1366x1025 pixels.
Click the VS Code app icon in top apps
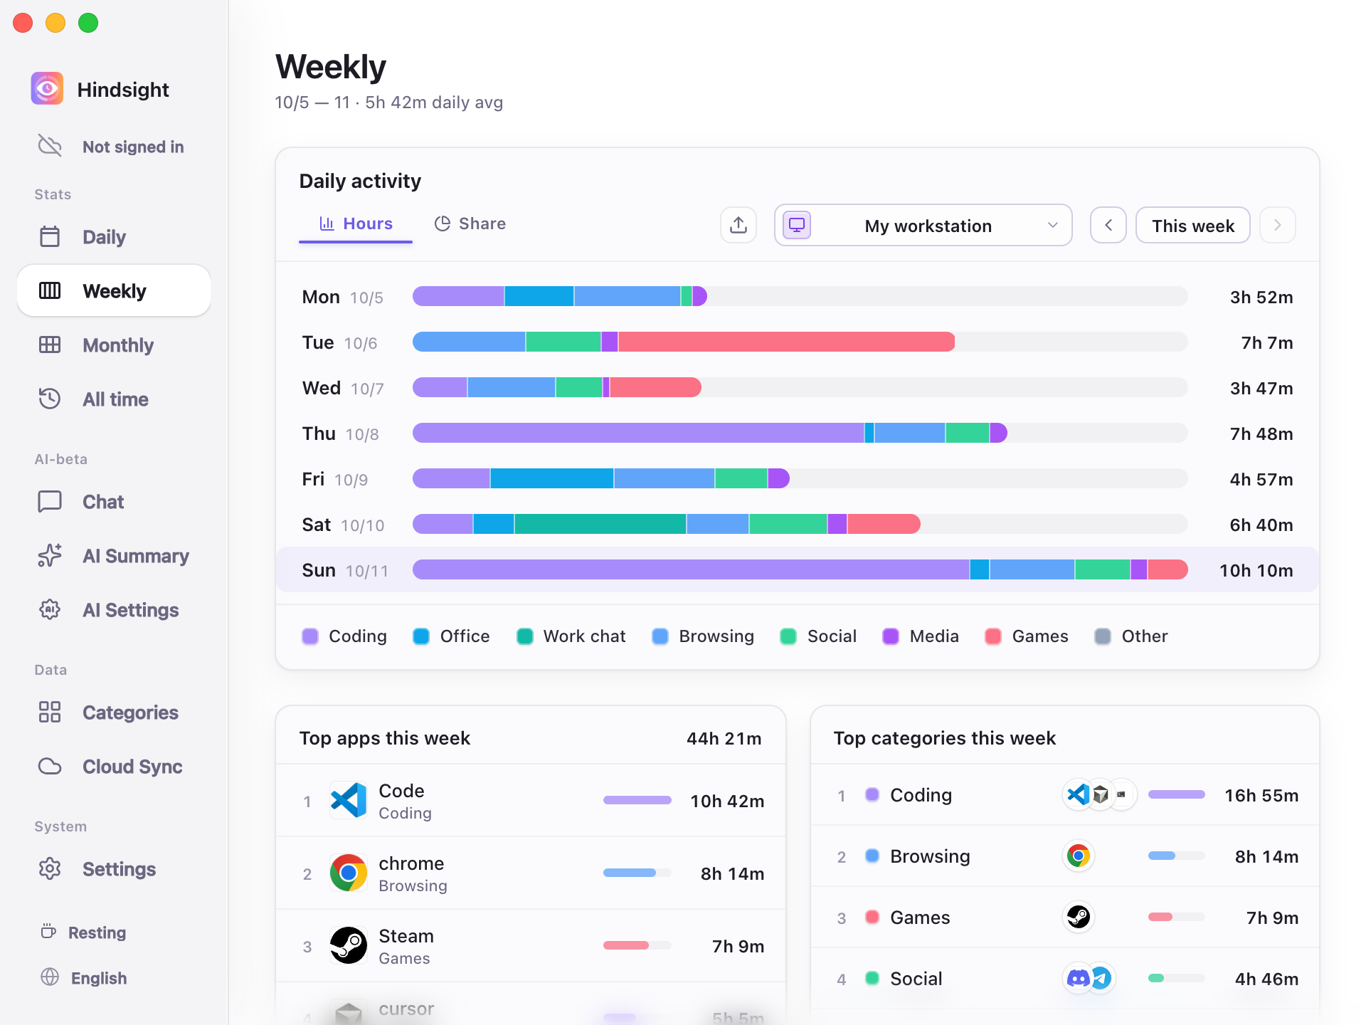point(349,801)
